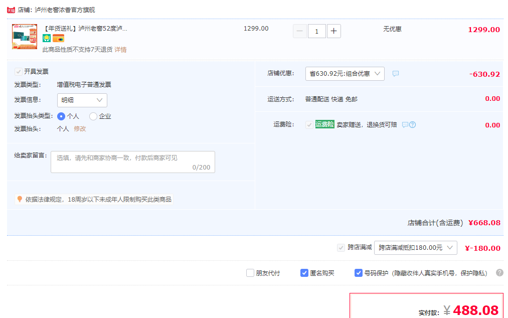The image size is (508, 318).
Task: Open shipping insurance question mark help
Action: pos(412,125)
